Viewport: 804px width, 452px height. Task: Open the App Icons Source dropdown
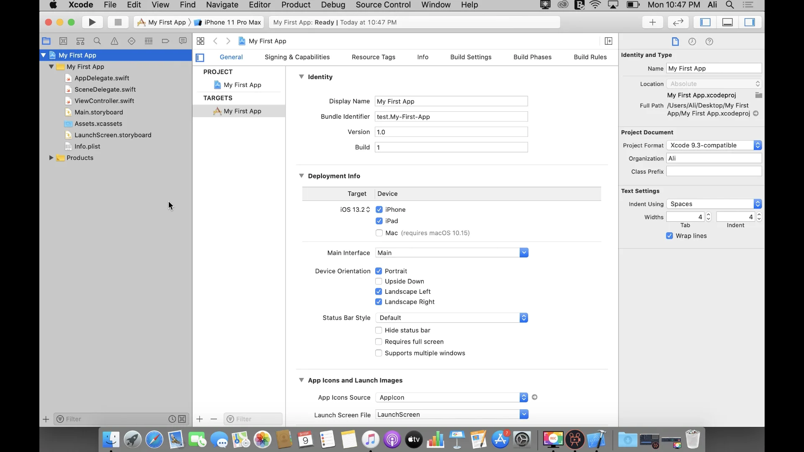pos(452,398)
